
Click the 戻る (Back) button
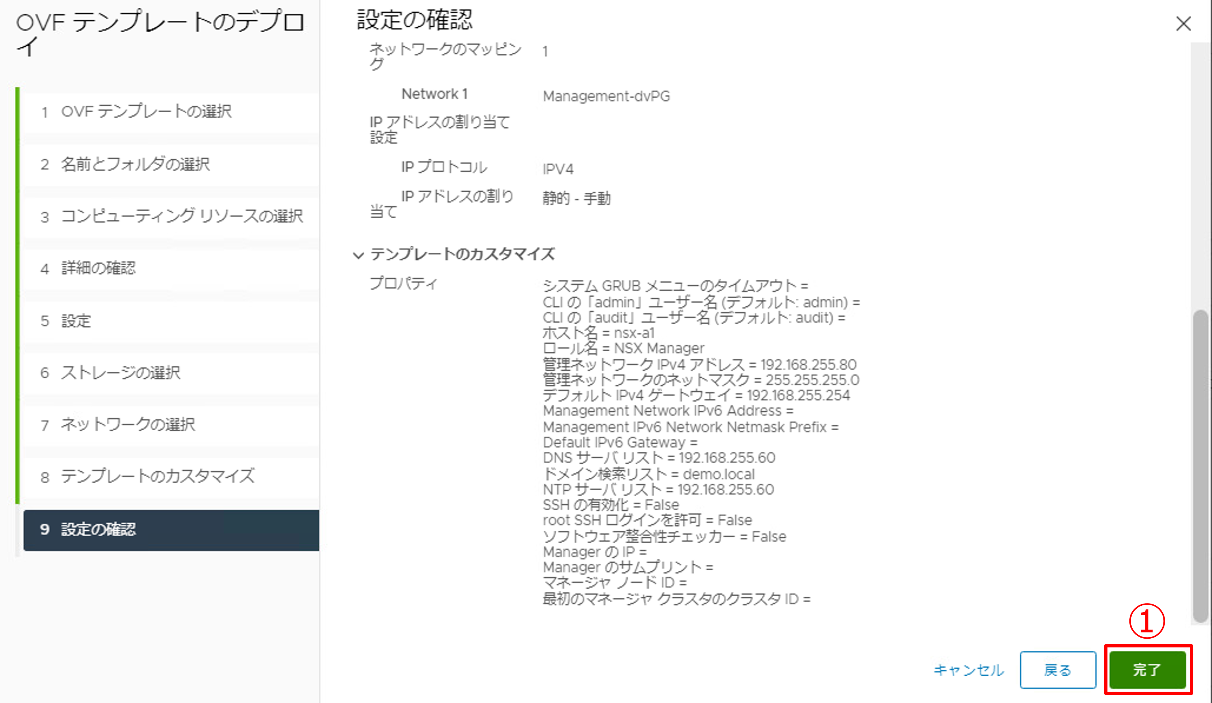1058,669
